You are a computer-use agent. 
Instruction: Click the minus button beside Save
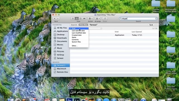[x=156, y=25]
